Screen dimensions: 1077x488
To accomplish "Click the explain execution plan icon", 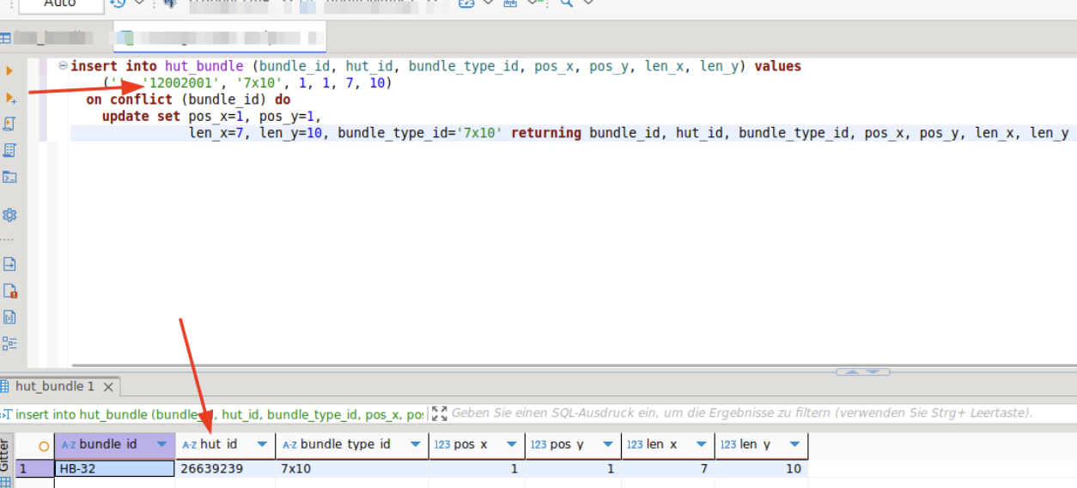I will point(10,151).
